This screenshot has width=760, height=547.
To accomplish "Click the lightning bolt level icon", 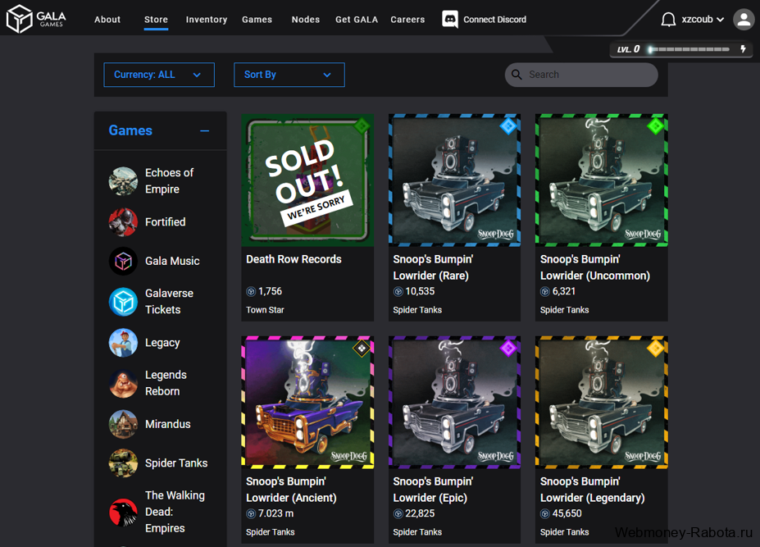I will click(743, 49).
